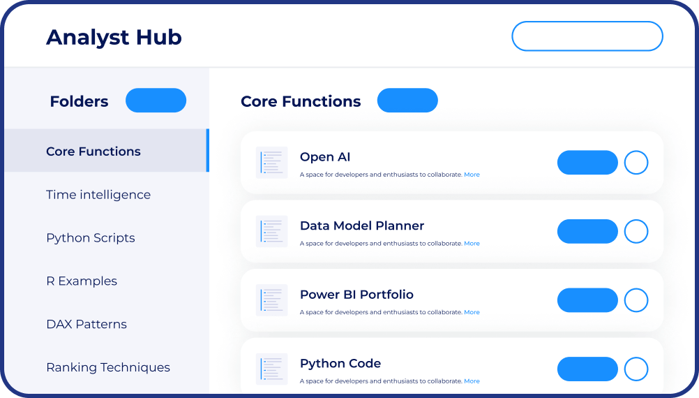Image resolution: width=699 pixels, height=398 pixels.
Task: Select the R Examples folder
Action: coord(82,281)
